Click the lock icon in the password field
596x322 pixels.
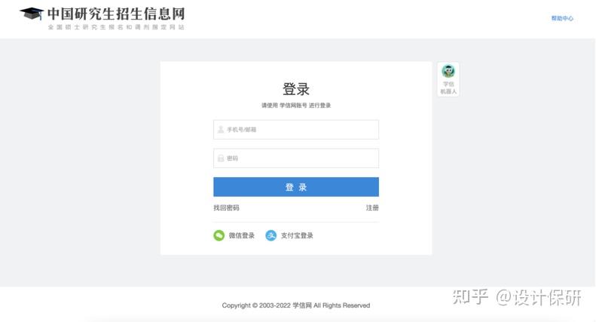tap(221, 158)
